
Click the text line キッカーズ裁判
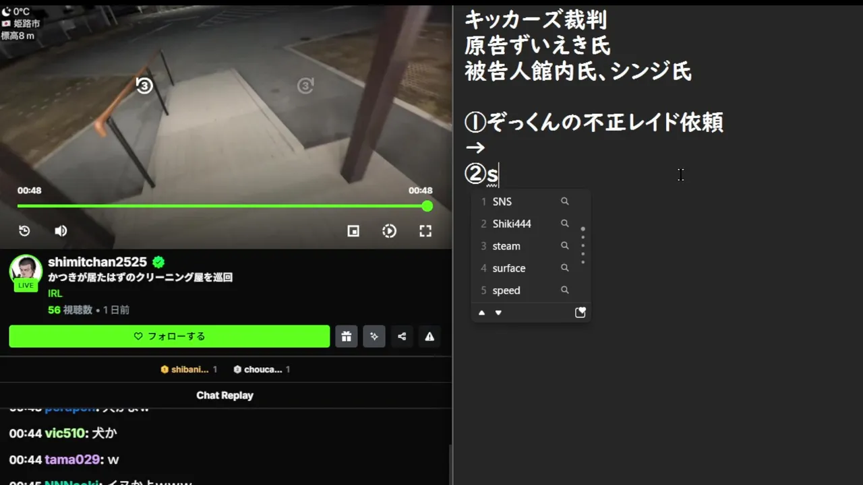tap(536, 20)
